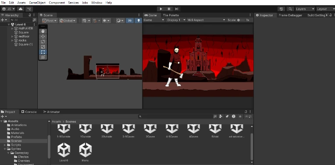Open Layout dropdown

click(325, 9)
